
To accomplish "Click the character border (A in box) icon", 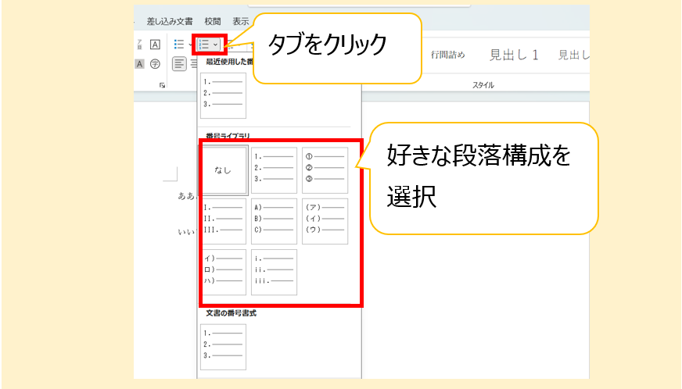I will (x=155, y=45).
